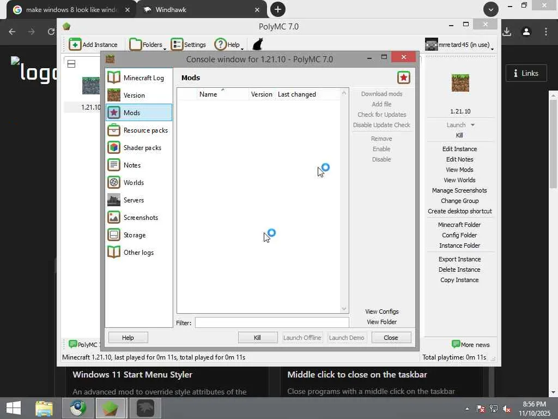Collapse the instance group toggle icon
Screen dimensions: 558x419
click(x=71, y=64)
